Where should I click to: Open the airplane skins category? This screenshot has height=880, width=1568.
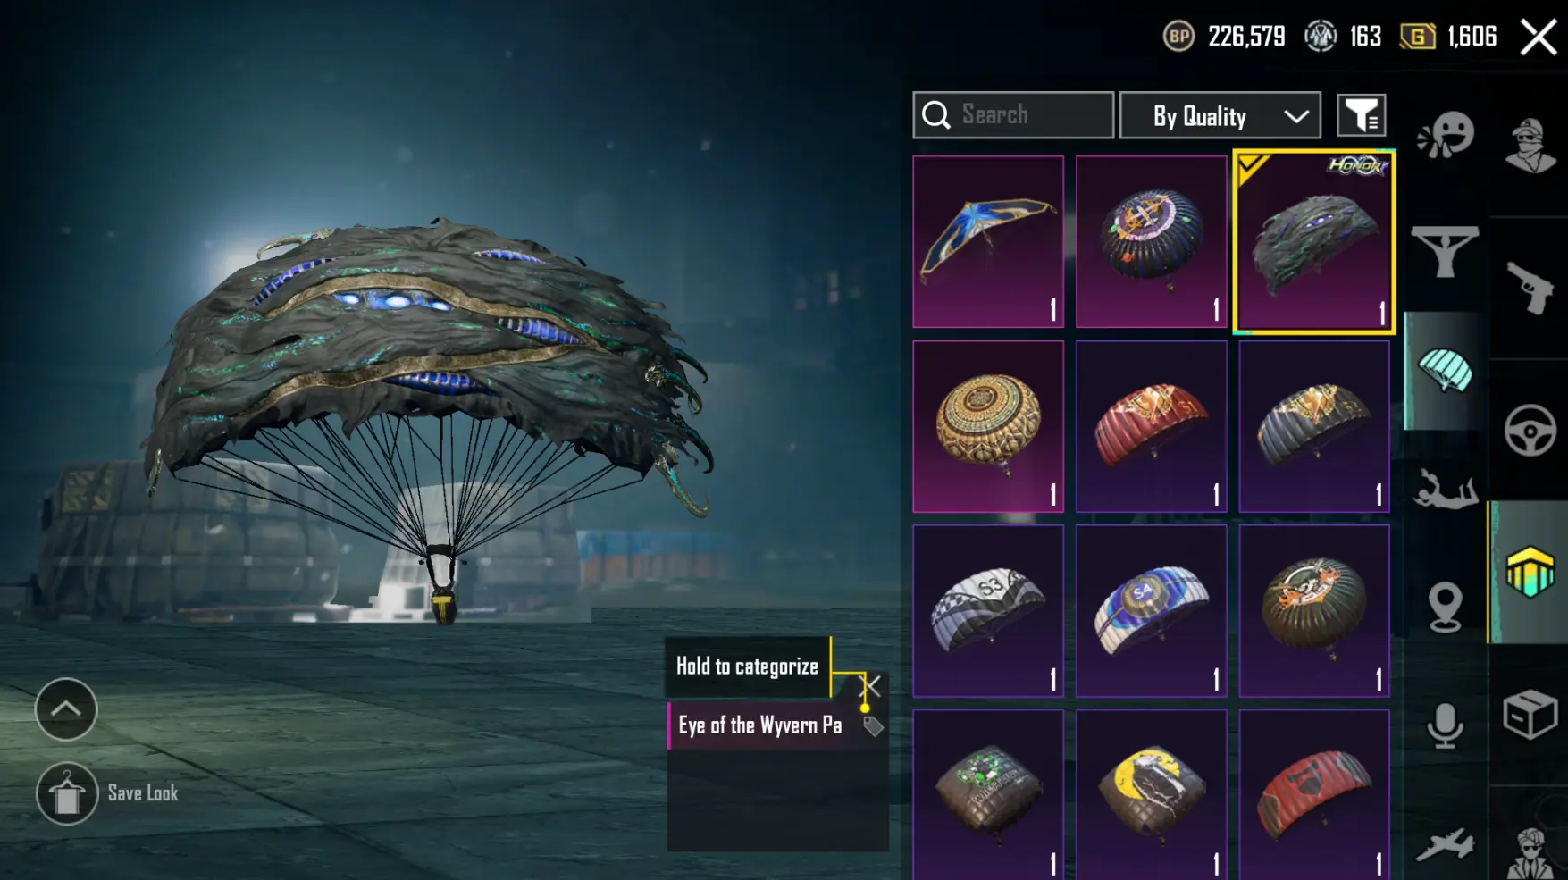pyautogui.click(x=1444, y=843)
